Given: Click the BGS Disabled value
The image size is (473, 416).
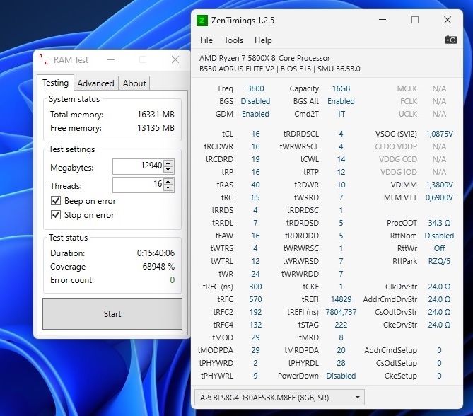Looking at the screenshot, I should [255, 101].
